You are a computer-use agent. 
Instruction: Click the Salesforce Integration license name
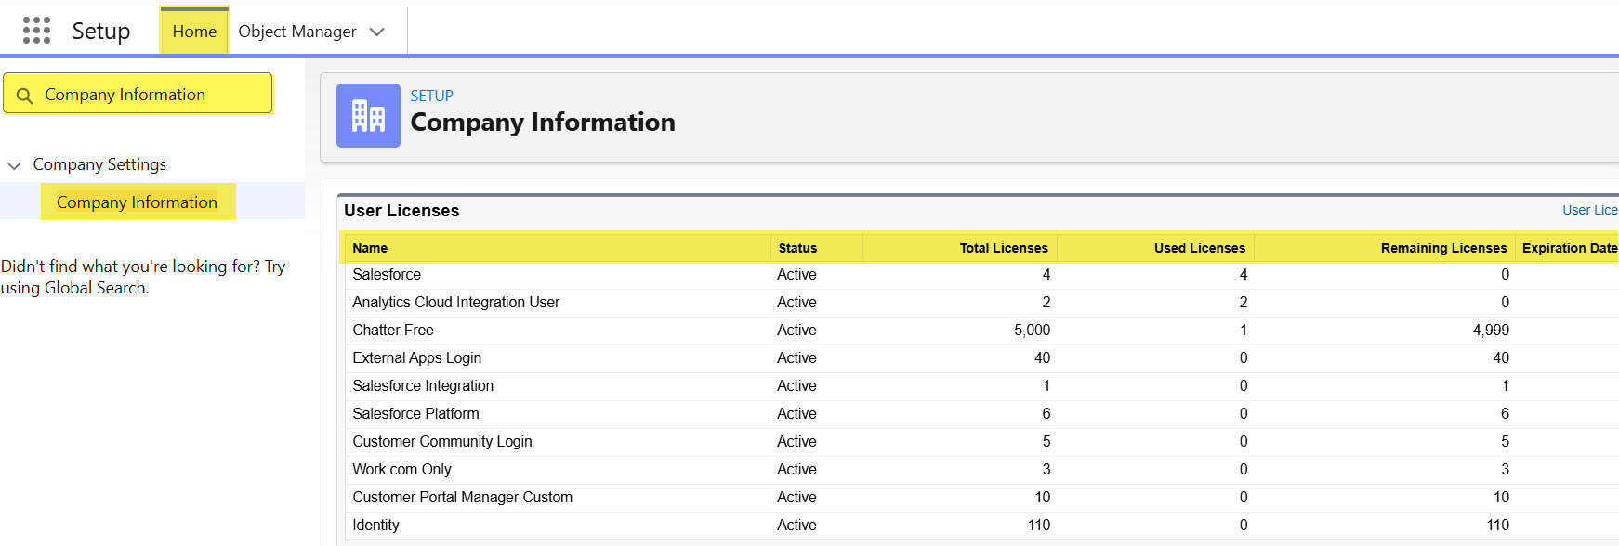(x=423, y=385)
